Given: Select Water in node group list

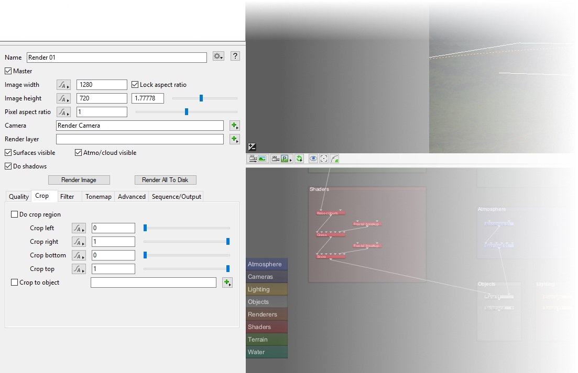Looking at the screenshot, I should click(267, 352).
